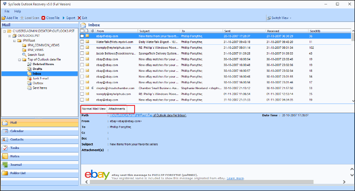Click the Sent Items folder icon
355x191 pixels.
coord(29,88)
